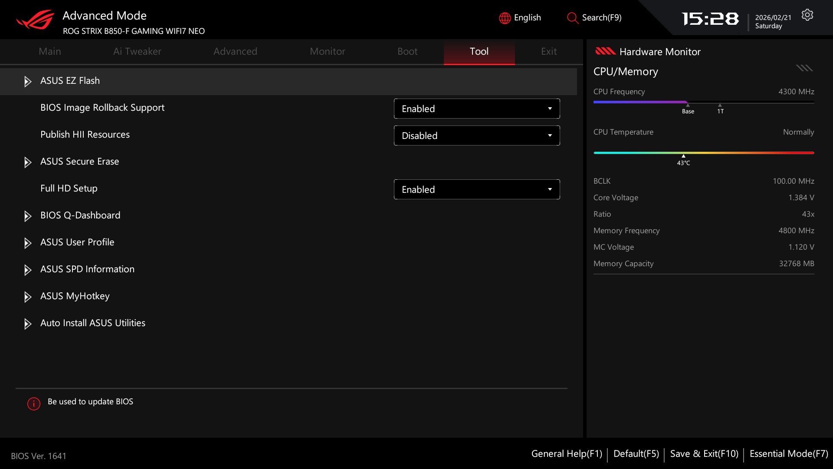The width and height of the screenshot is (833, 469).
Task: Click the globe language icon
Action: pyautogui.click(x=505, y=18)
